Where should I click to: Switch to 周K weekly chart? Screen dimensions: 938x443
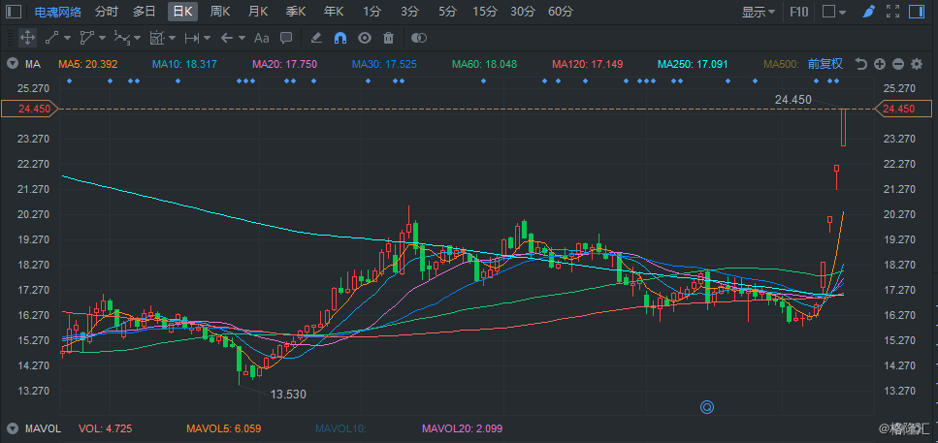[220, 12]
